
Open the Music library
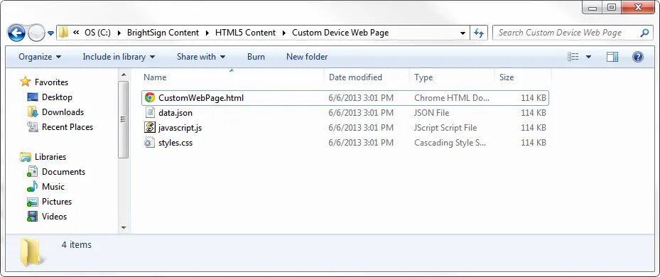coord(53,187)
